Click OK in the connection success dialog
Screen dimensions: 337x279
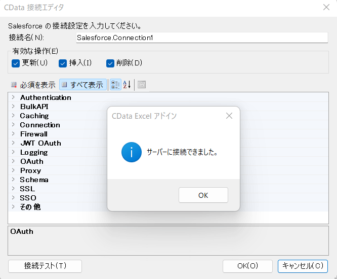[x=203, y=195]
